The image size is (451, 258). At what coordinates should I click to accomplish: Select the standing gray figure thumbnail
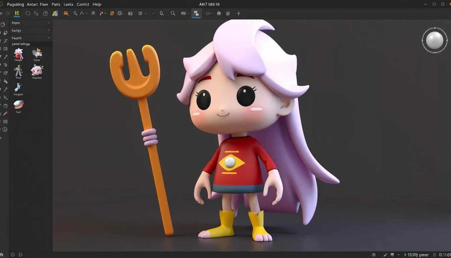[x=18, y=70]
